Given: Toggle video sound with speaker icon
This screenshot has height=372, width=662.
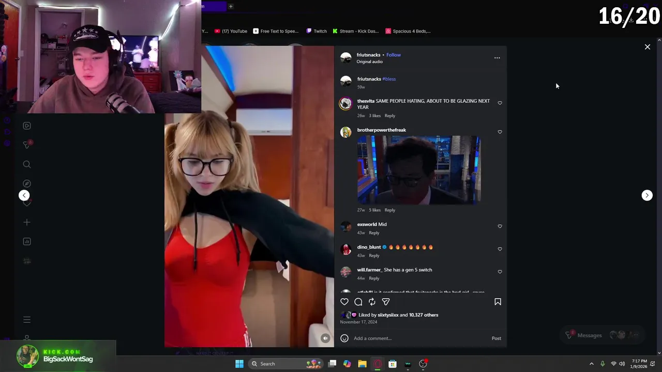Looking at the screenshot, I should (325, 338).
